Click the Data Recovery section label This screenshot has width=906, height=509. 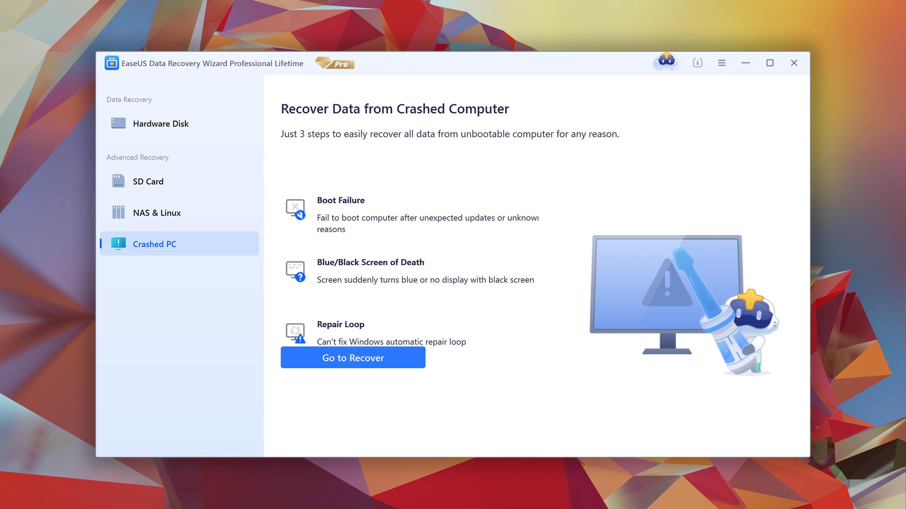point(129,100)
